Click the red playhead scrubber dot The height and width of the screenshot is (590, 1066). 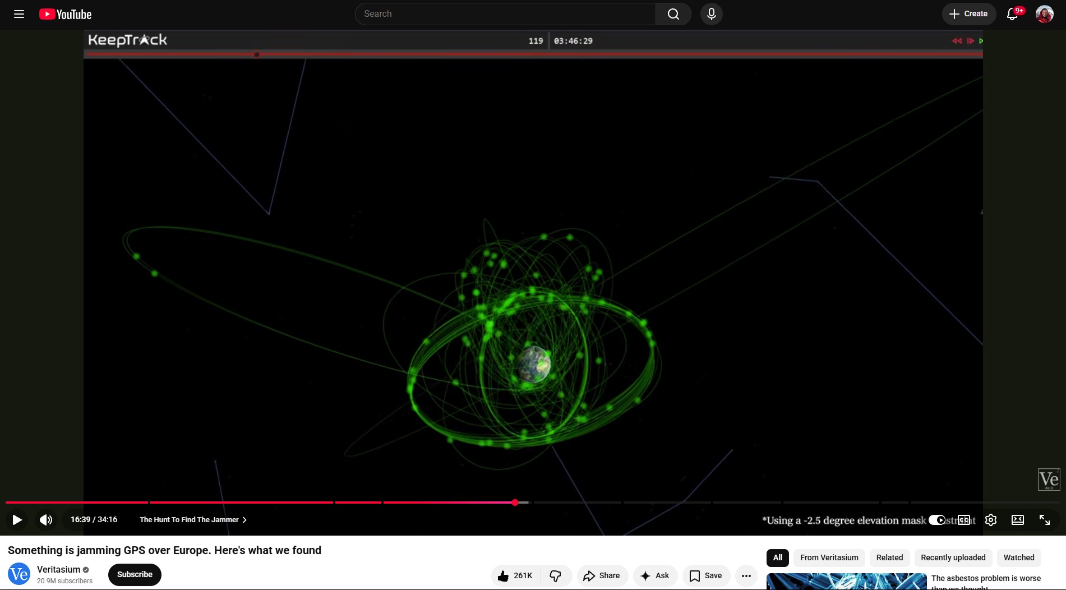(515, 503)
